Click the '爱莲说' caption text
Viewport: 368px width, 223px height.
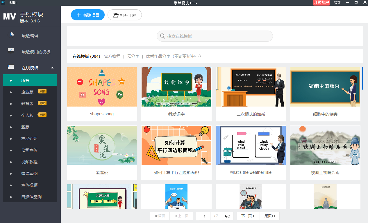coord(102,173)
